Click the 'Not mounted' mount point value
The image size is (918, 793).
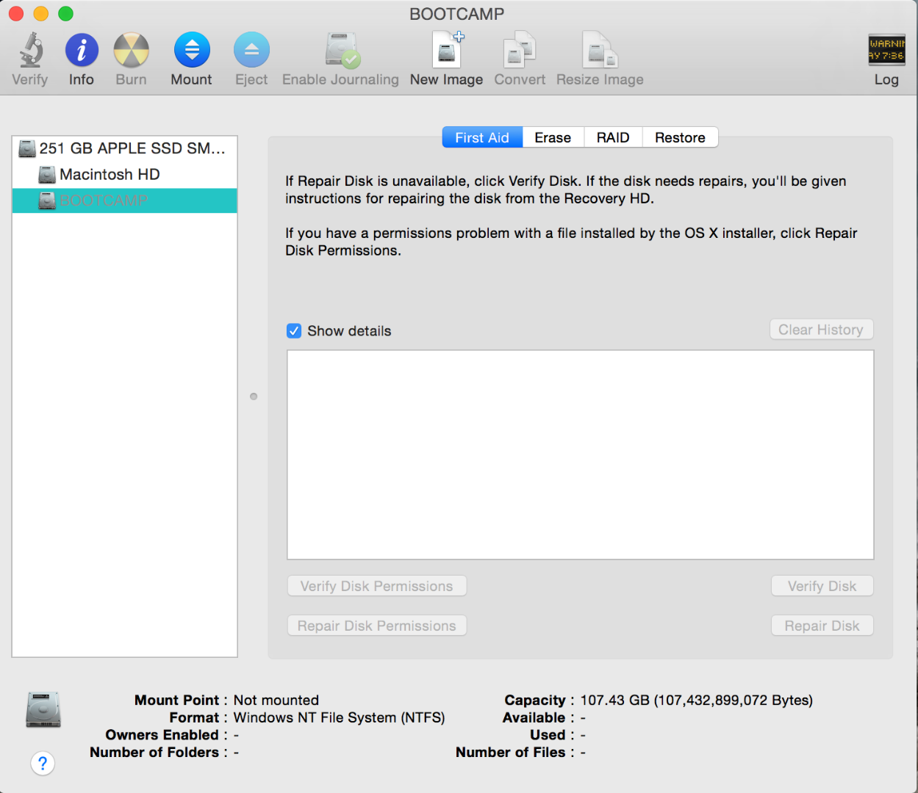tap(276, 700)
